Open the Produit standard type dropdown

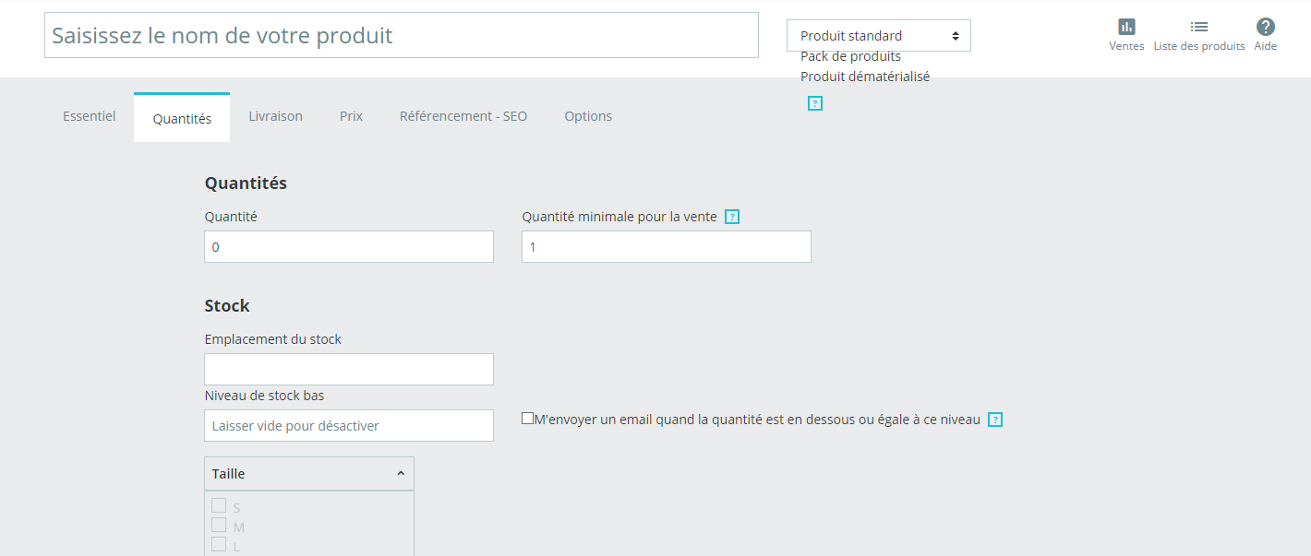878,36
